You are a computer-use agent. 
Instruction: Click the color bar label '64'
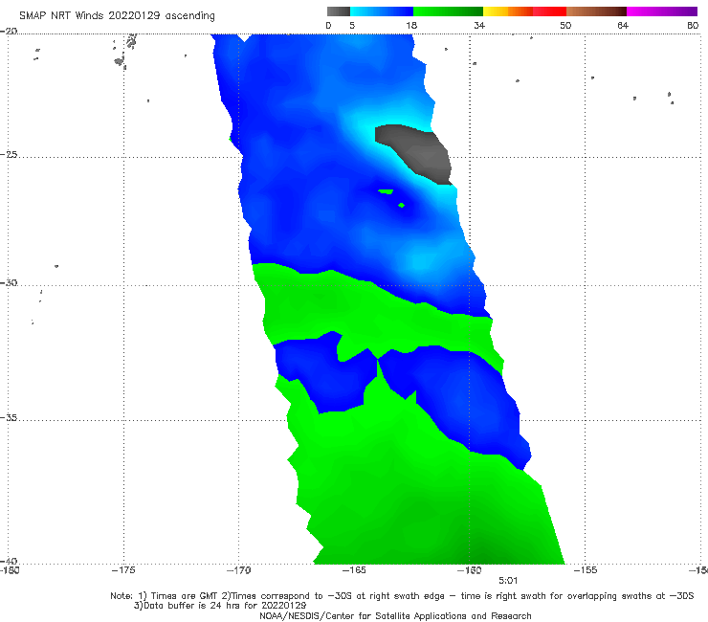click(x=623, y=25)
